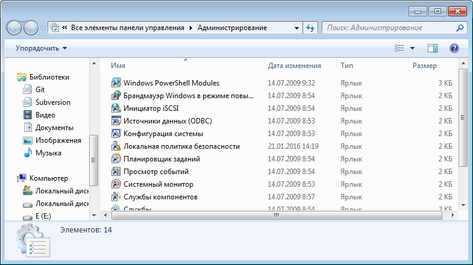
Task: Click the Источники данных (ODBC) icon
Action: point(116,121)
